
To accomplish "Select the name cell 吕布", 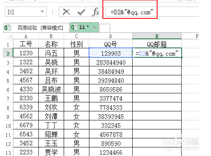I will pyautogui.click(x=51, y=80).
